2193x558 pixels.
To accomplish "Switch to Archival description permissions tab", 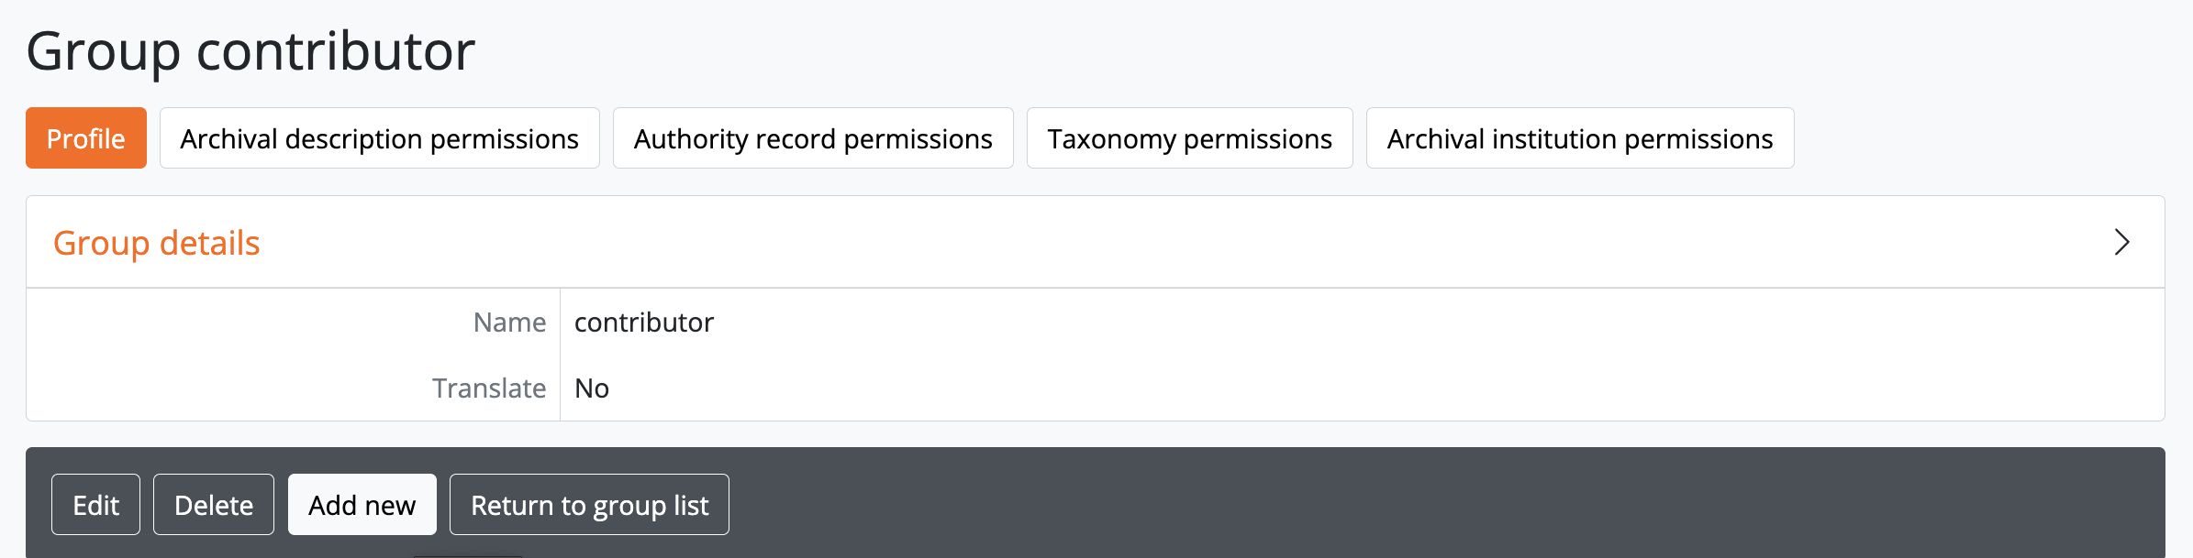I will [x=379, y=138].
